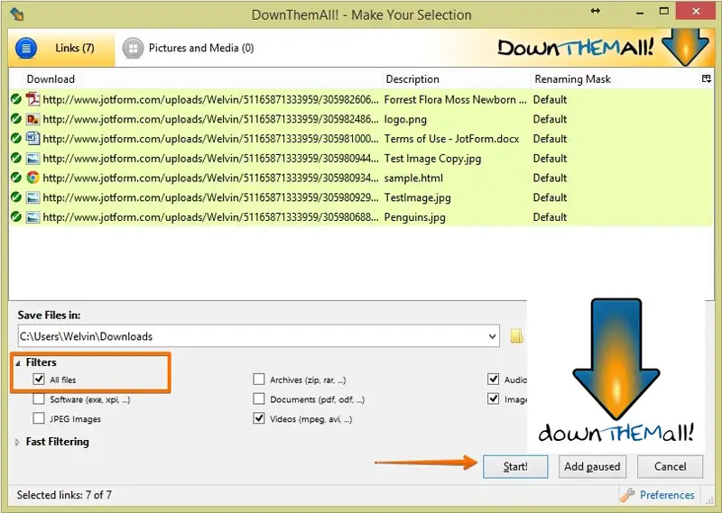This screenshot has width=722, height=513.
Task: Uncheck the Images filter checkbox
Action: (x=493, y=398)
